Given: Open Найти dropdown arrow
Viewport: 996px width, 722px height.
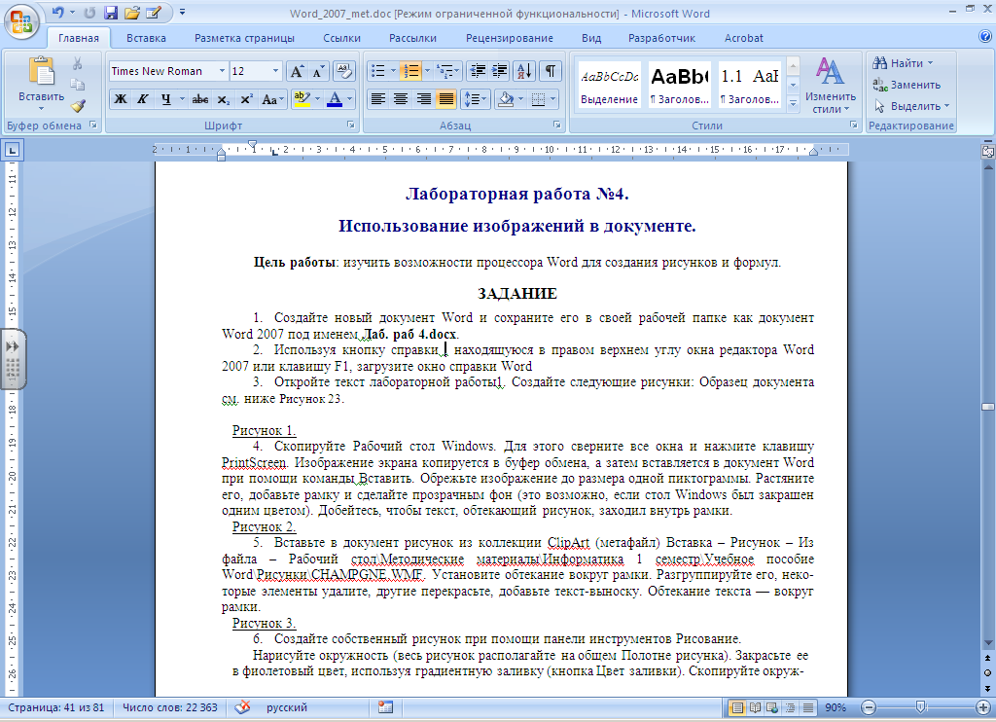Looking at the screenshot, I should click(931, 63).
